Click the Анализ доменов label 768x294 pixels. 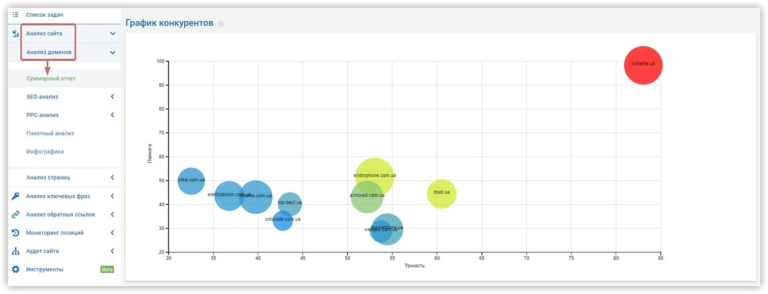pos(49,52)
